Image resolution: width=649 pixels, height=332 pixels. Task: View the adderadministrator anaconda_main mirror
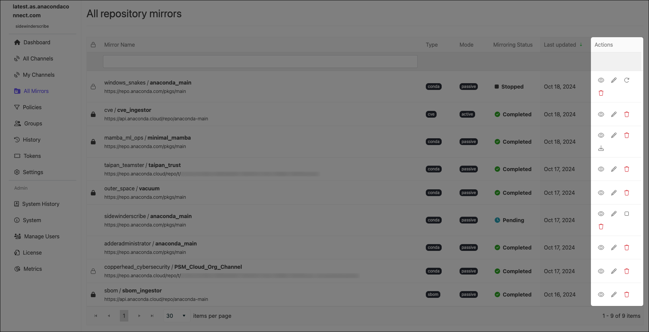[601, 247]
